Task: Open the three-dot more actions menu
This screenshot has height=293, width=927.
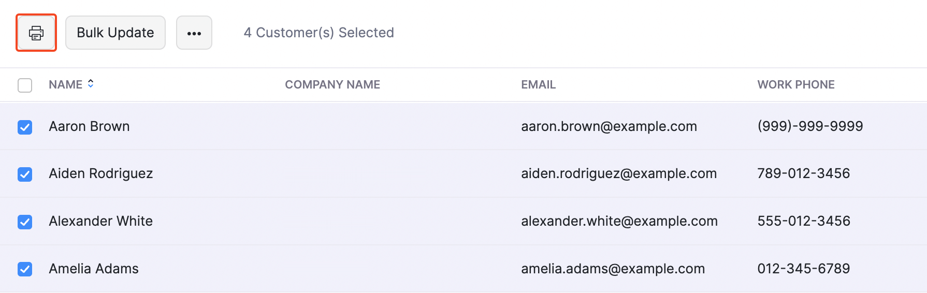Action: (194, 33)
